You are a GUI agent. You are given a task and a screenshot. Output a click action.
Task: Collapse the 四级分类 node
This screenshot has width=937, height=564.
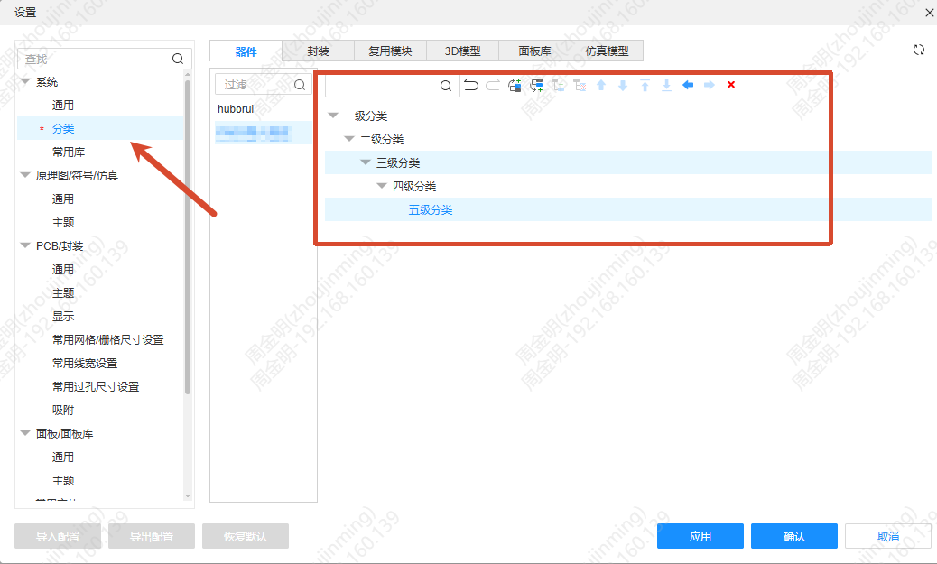[x=382, y=185]
